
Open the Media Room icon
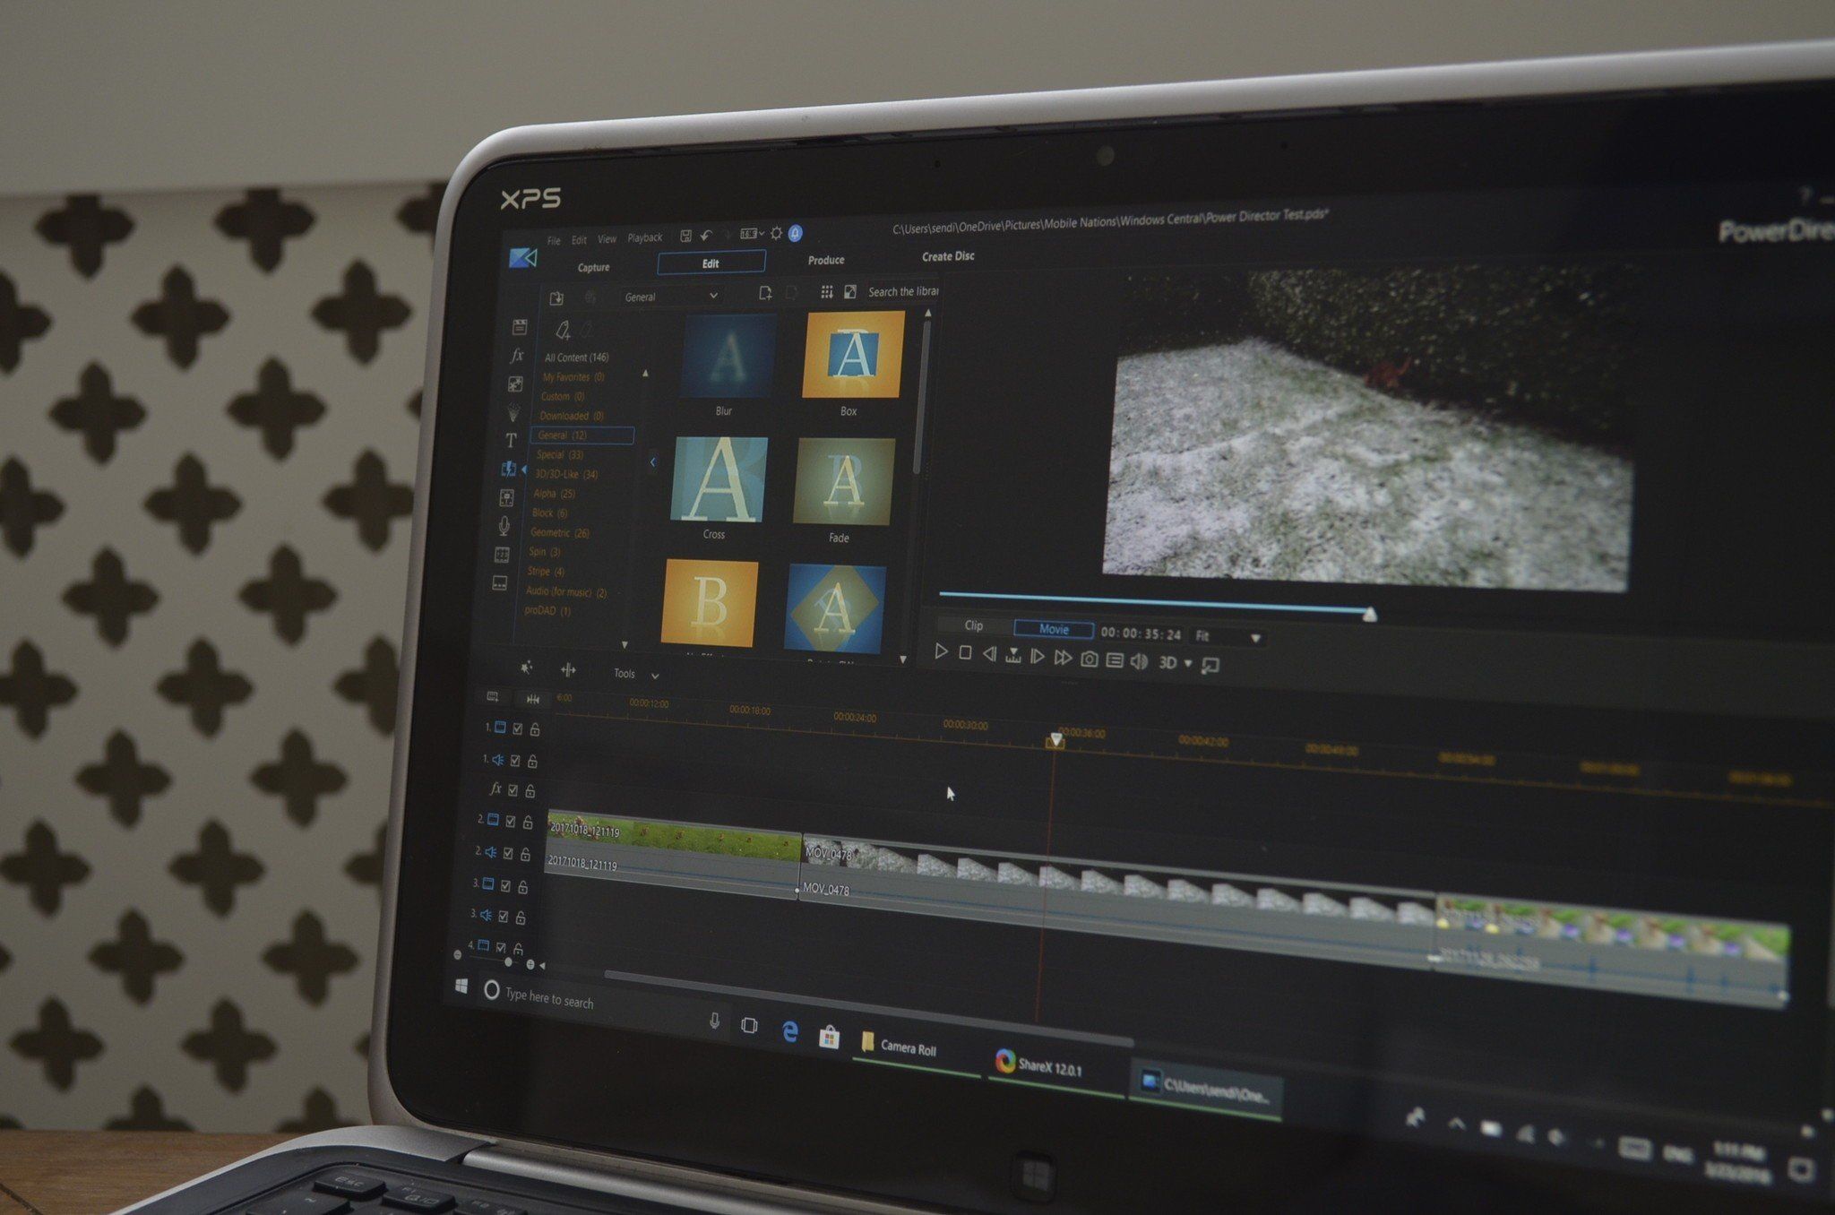tap(519, 327)
